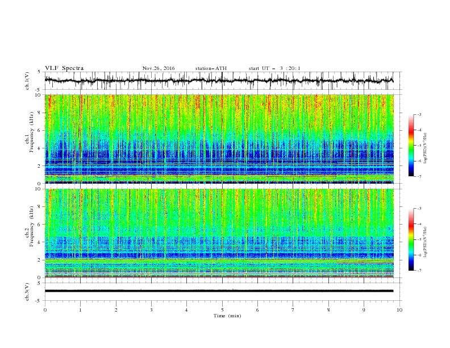This screenshot has width=450, height=348.
Task: Click the date 'Nov.26, 2016'
Action: (x=159, y=68)
